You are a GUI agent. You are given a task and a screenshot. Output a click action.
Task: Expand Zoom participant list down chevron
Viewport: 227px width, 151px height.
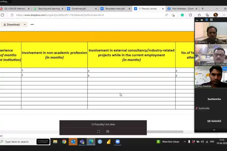tap(214, 130)
